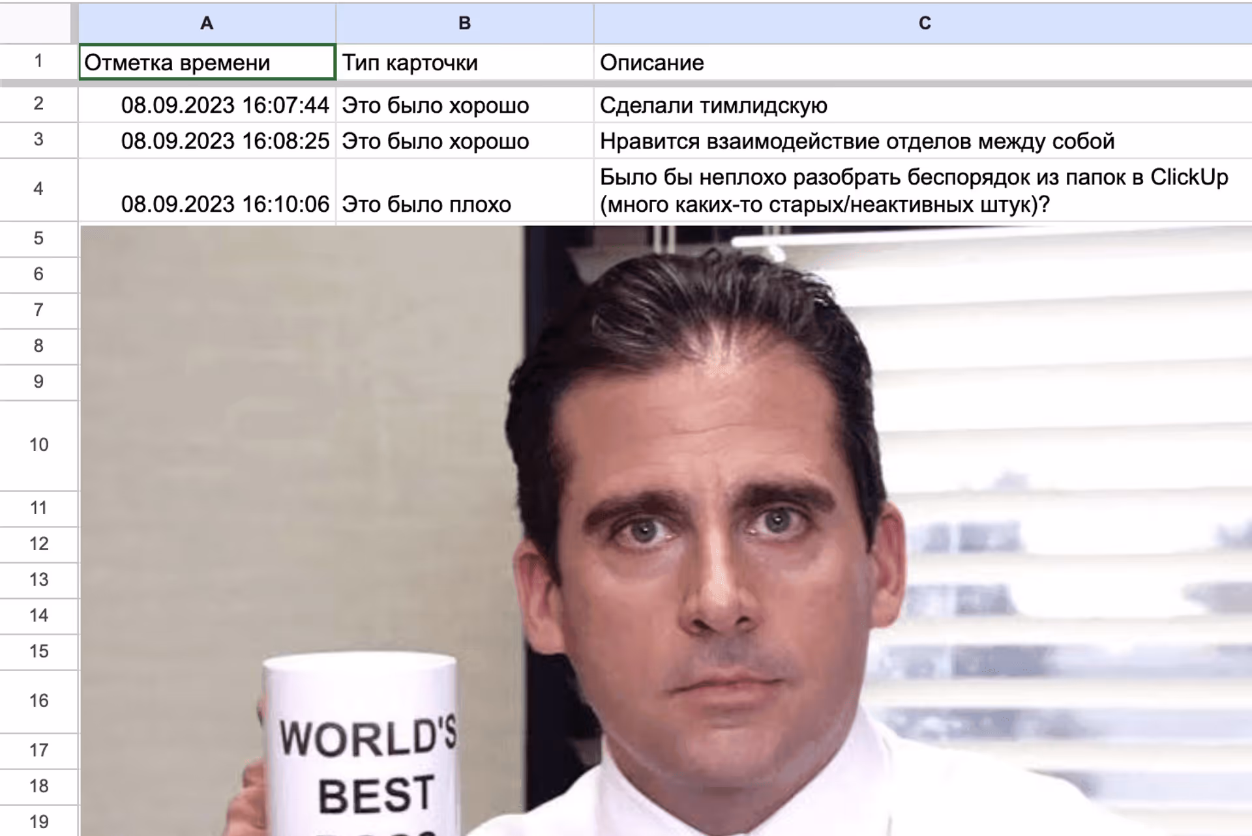Click the 'Тип карточки' header cell
Viewport: 1252px width, 836px height.
(x=464, y=63)
